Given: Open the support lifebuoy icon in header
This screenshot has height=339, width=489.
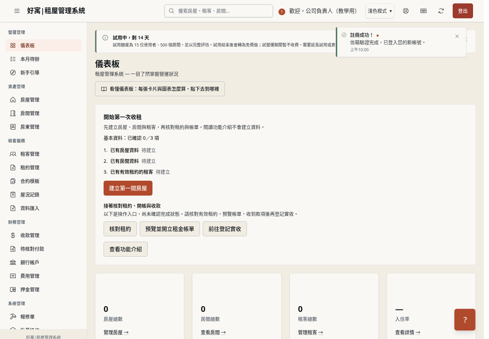Looking at the screenshot, I should pos(406,11).
